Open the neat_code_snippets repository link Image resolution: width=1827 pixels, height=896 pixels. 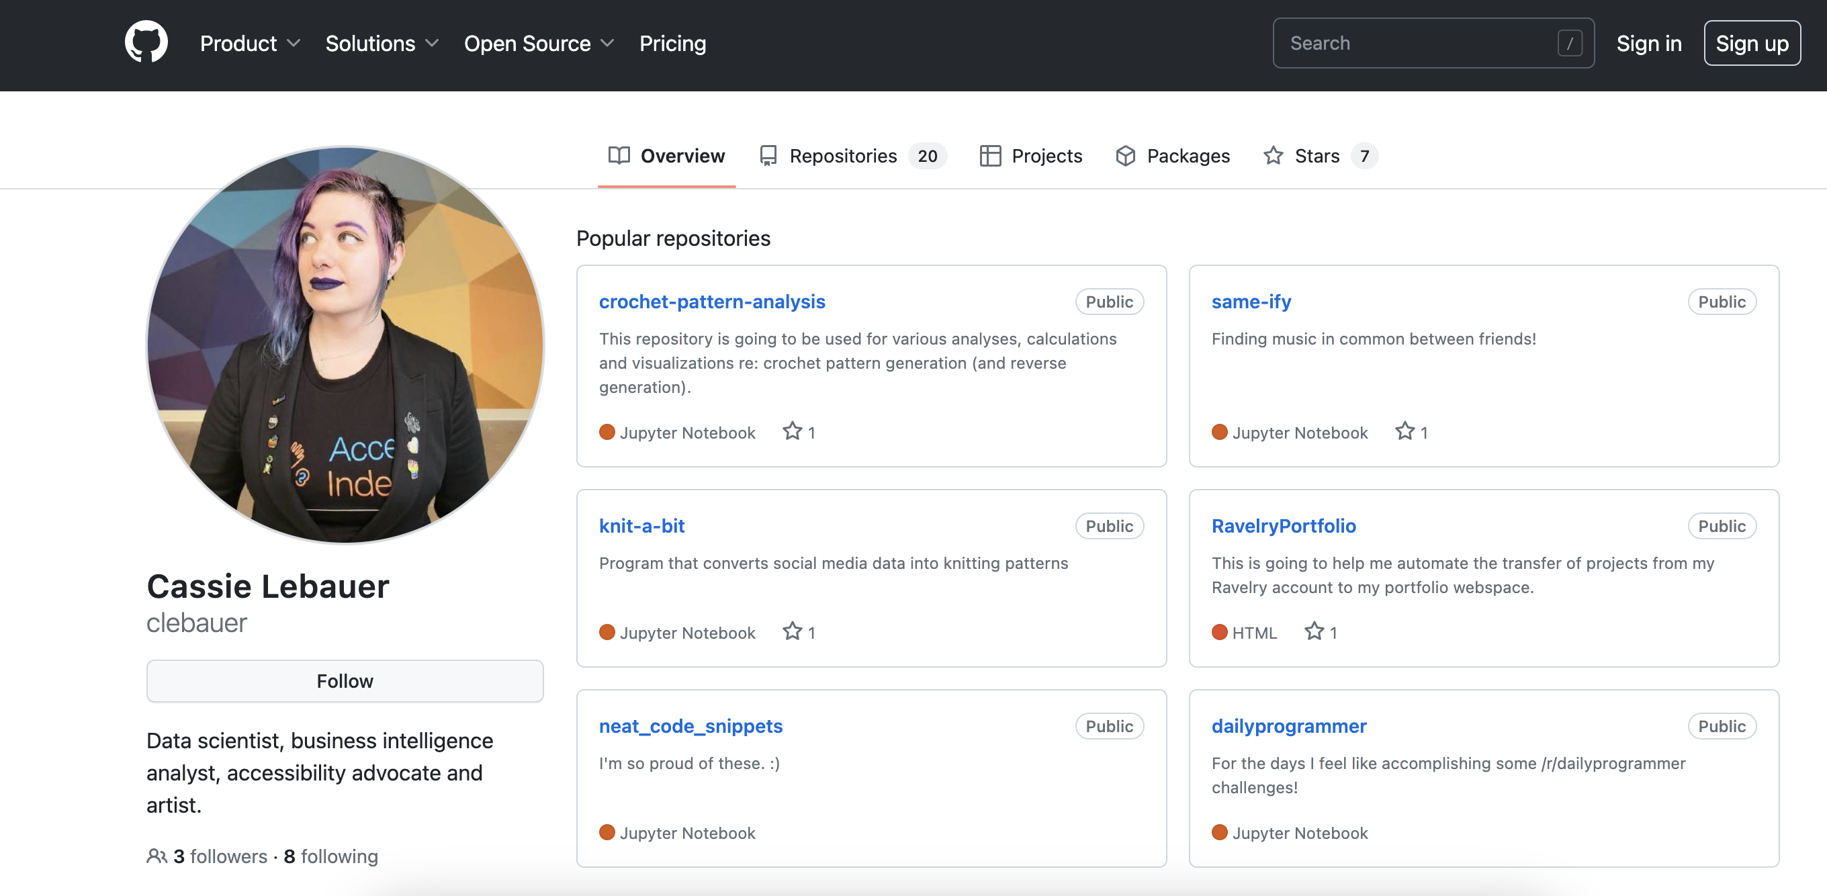[x=690, y=726]
